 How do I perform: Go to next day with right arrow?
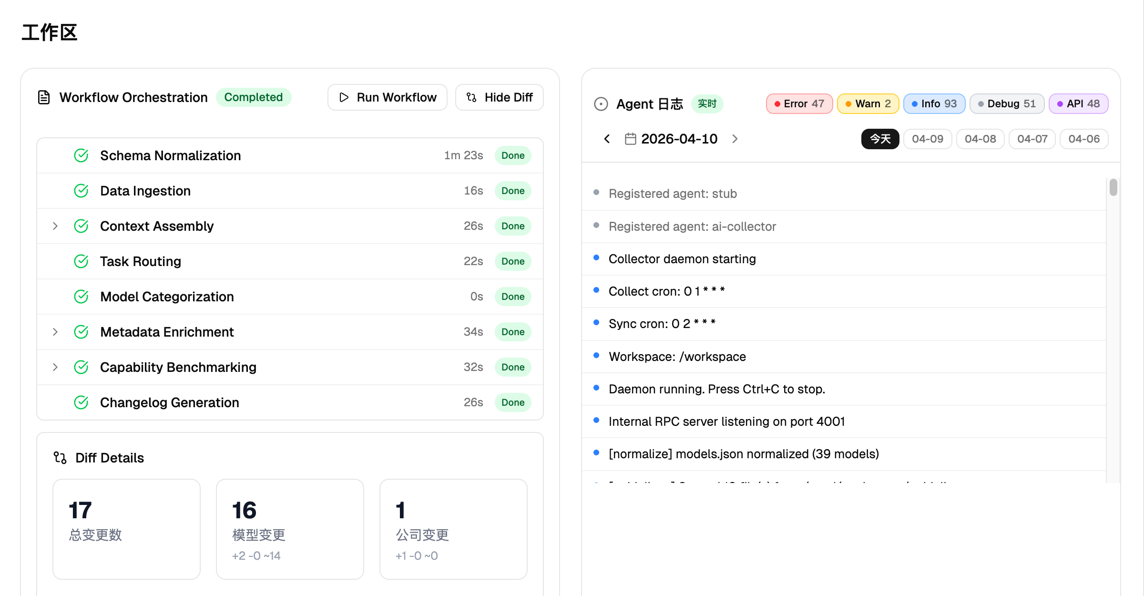(x=735, y=139)
